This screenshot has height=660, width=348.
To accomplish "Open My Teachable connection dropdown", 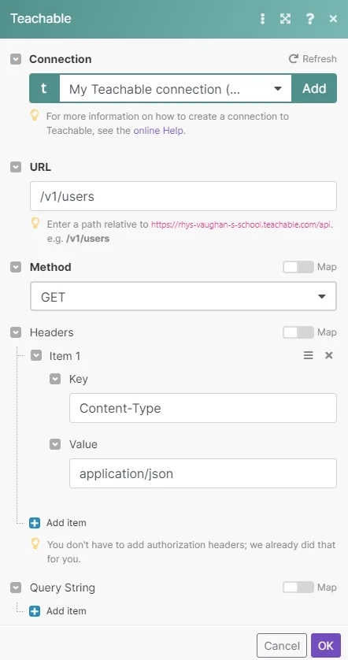I will (x=176, y=89).
